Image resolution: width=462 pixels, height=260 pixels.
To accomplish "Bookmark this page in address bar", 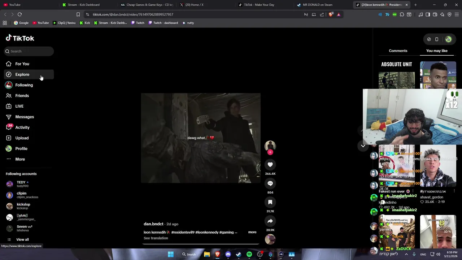I will pos(78,14).
